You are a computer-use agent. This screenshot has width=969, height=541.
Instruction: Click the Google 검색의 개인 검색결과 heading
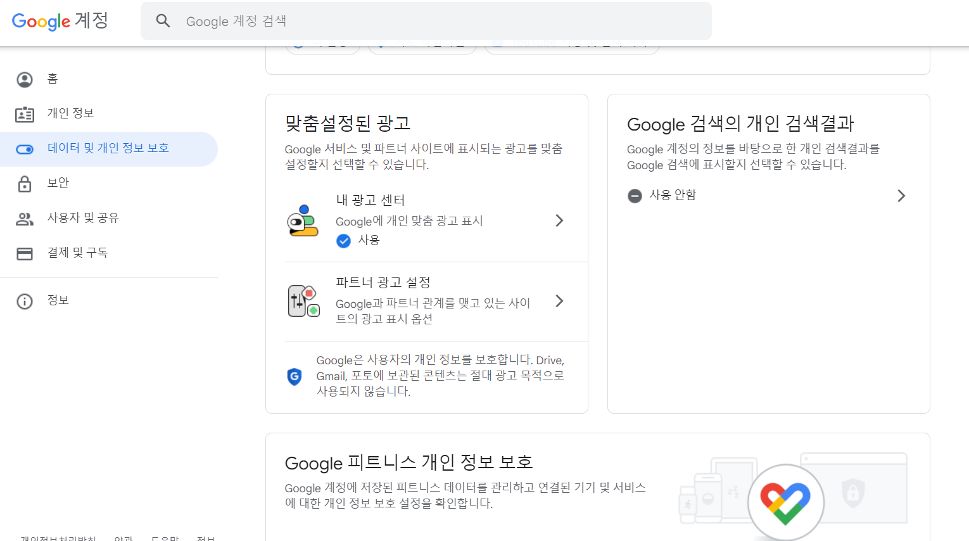click(x=740, y=124)
